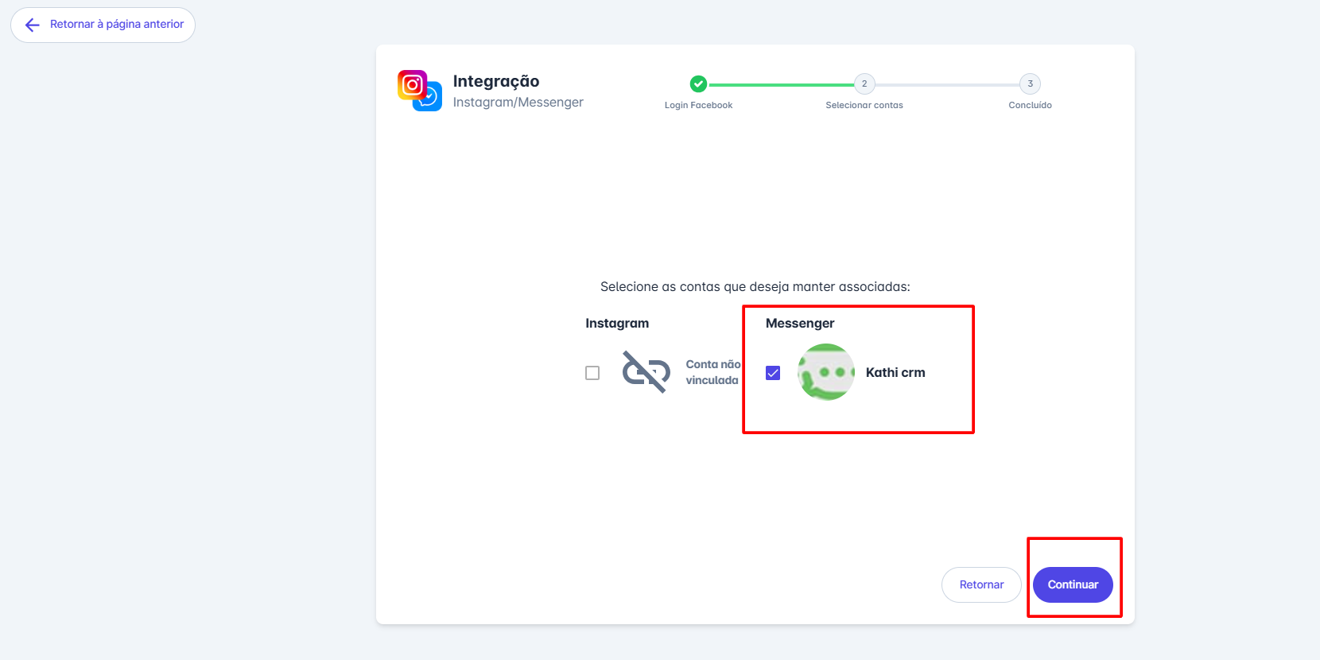The height and width of the screenshot is (660, 1320).
Task: Click the step 2 circle indicator
Action: click(x=864, y=83)
